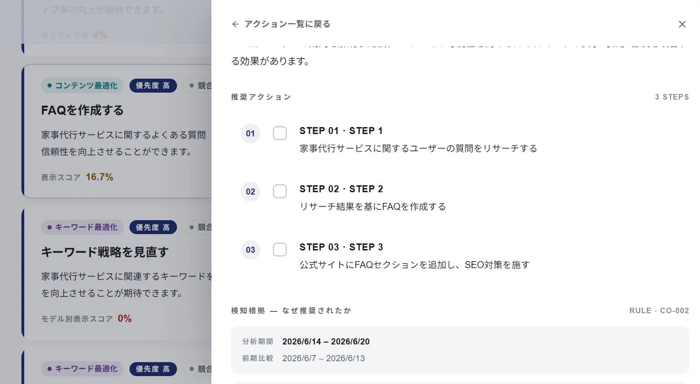Open the FAQを作成する card
Image resolution: width=700 pixels, height=384 pixels.
click(117, 131)
